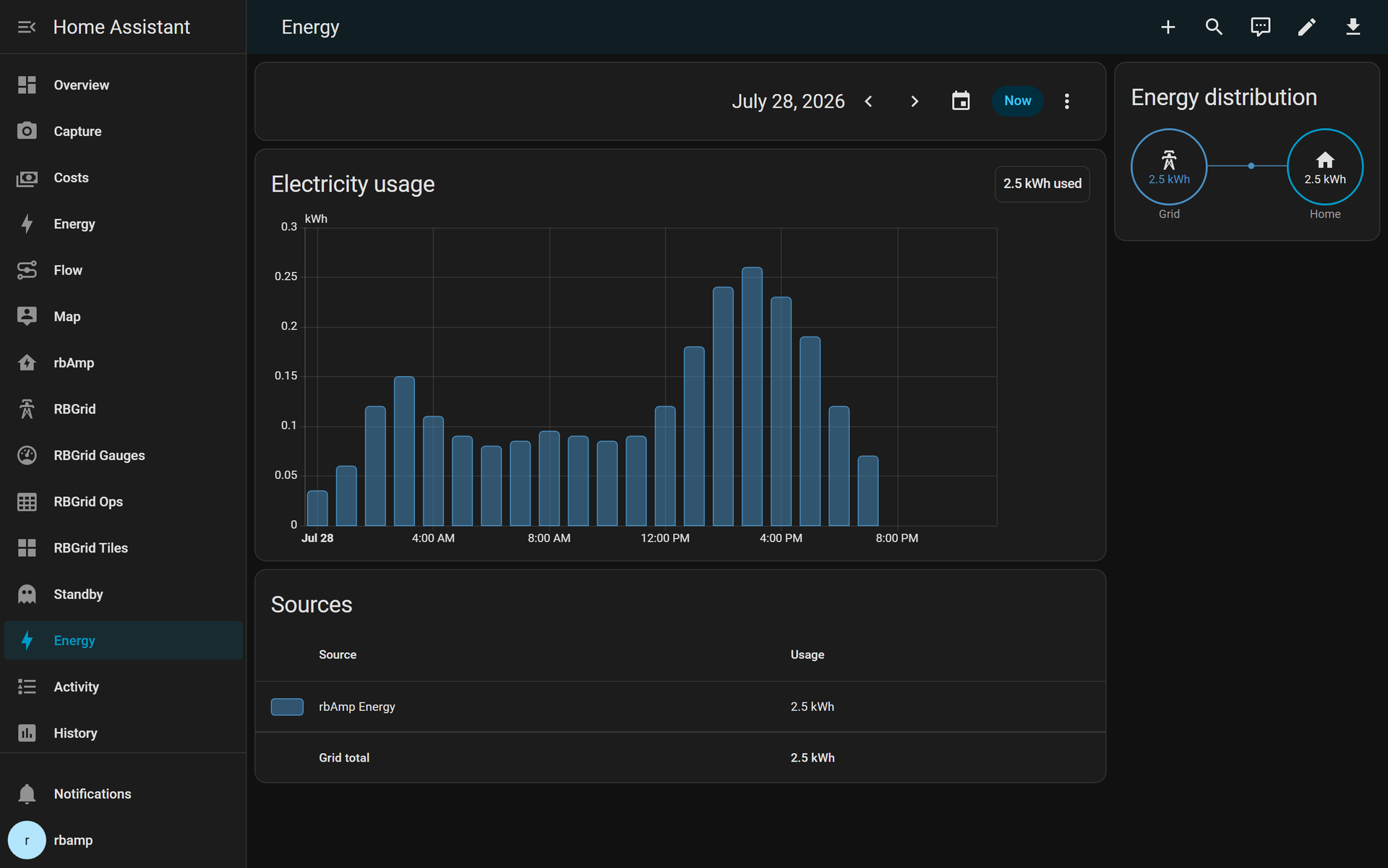Click the Energy distribution heading
The height and width of the screenshot is (868, 1388).
[x=1224, y=97]
